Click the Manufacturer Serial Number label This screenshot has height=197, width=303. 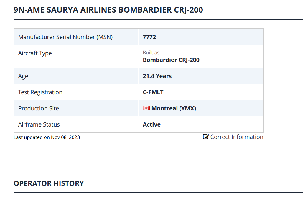click(65, 37)
